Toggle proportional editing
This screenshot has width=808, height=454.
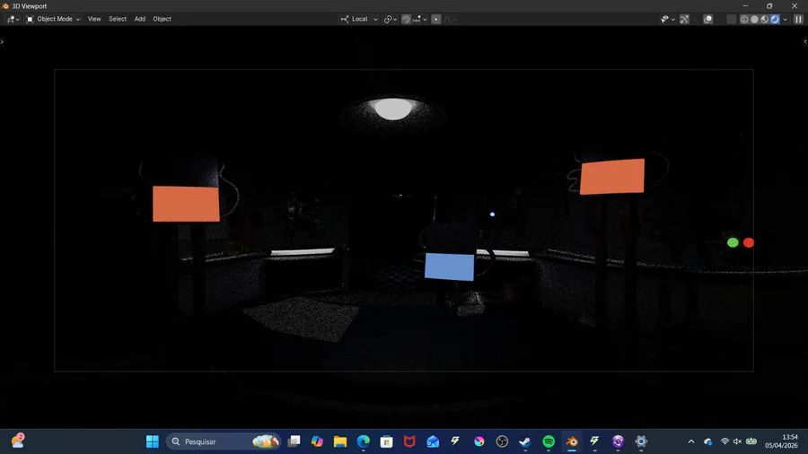[x=436, y=19]
